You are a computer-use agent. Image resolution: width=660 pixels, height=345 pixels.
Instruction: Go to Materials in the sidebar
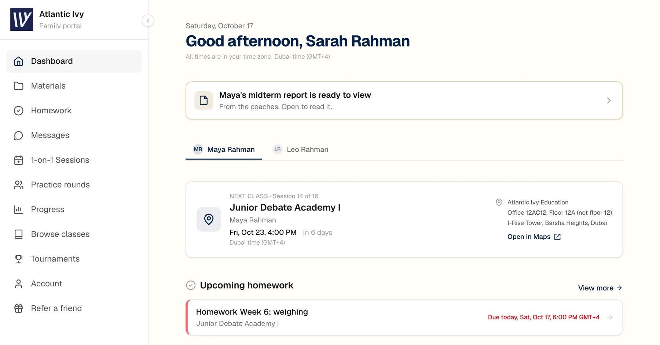tap(48, 86)
